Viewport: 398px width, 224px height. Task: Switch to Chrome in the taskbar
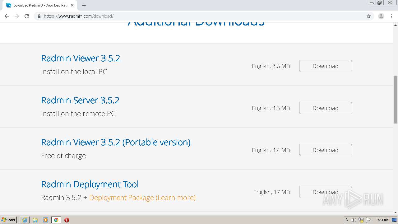point(56,220)
